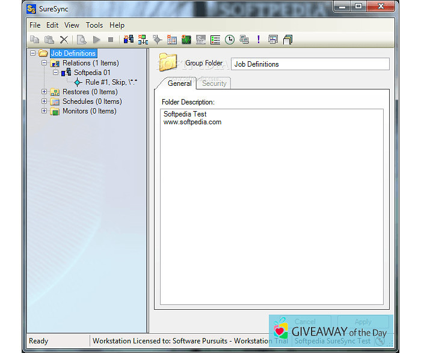Click the cascade windows toolbar icon
The height and width of the screenshot is (353, 421).
(287, 40)
